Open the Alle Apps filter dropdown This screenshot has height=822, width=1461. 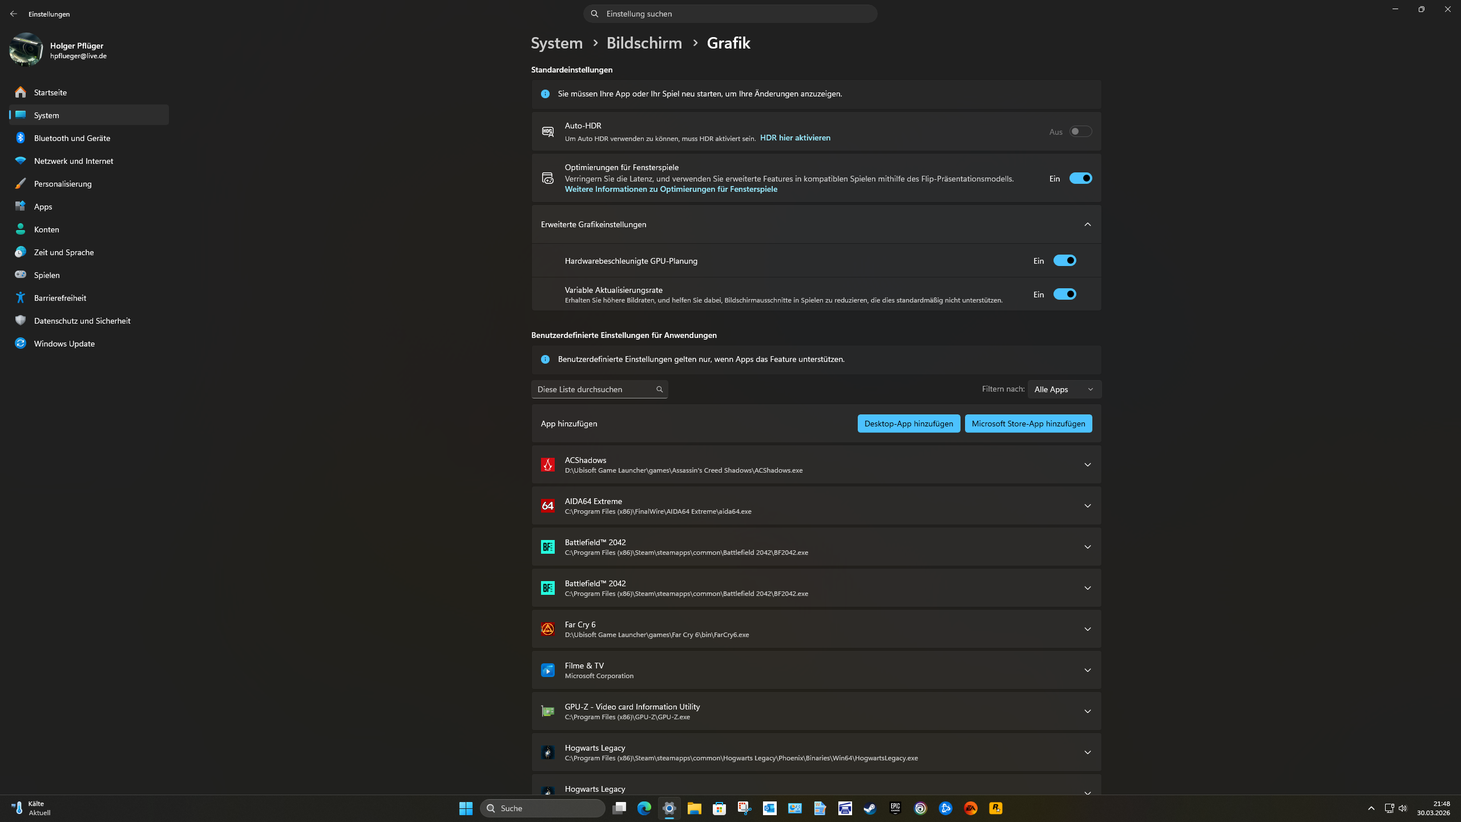[1064, 389]
